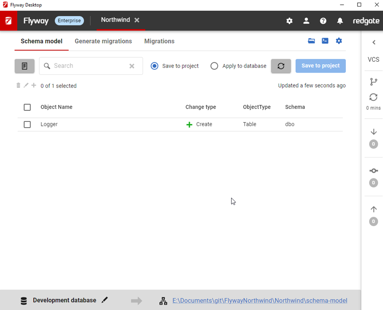
Task: Select the Save to project radio option
Action: (154, 66)
